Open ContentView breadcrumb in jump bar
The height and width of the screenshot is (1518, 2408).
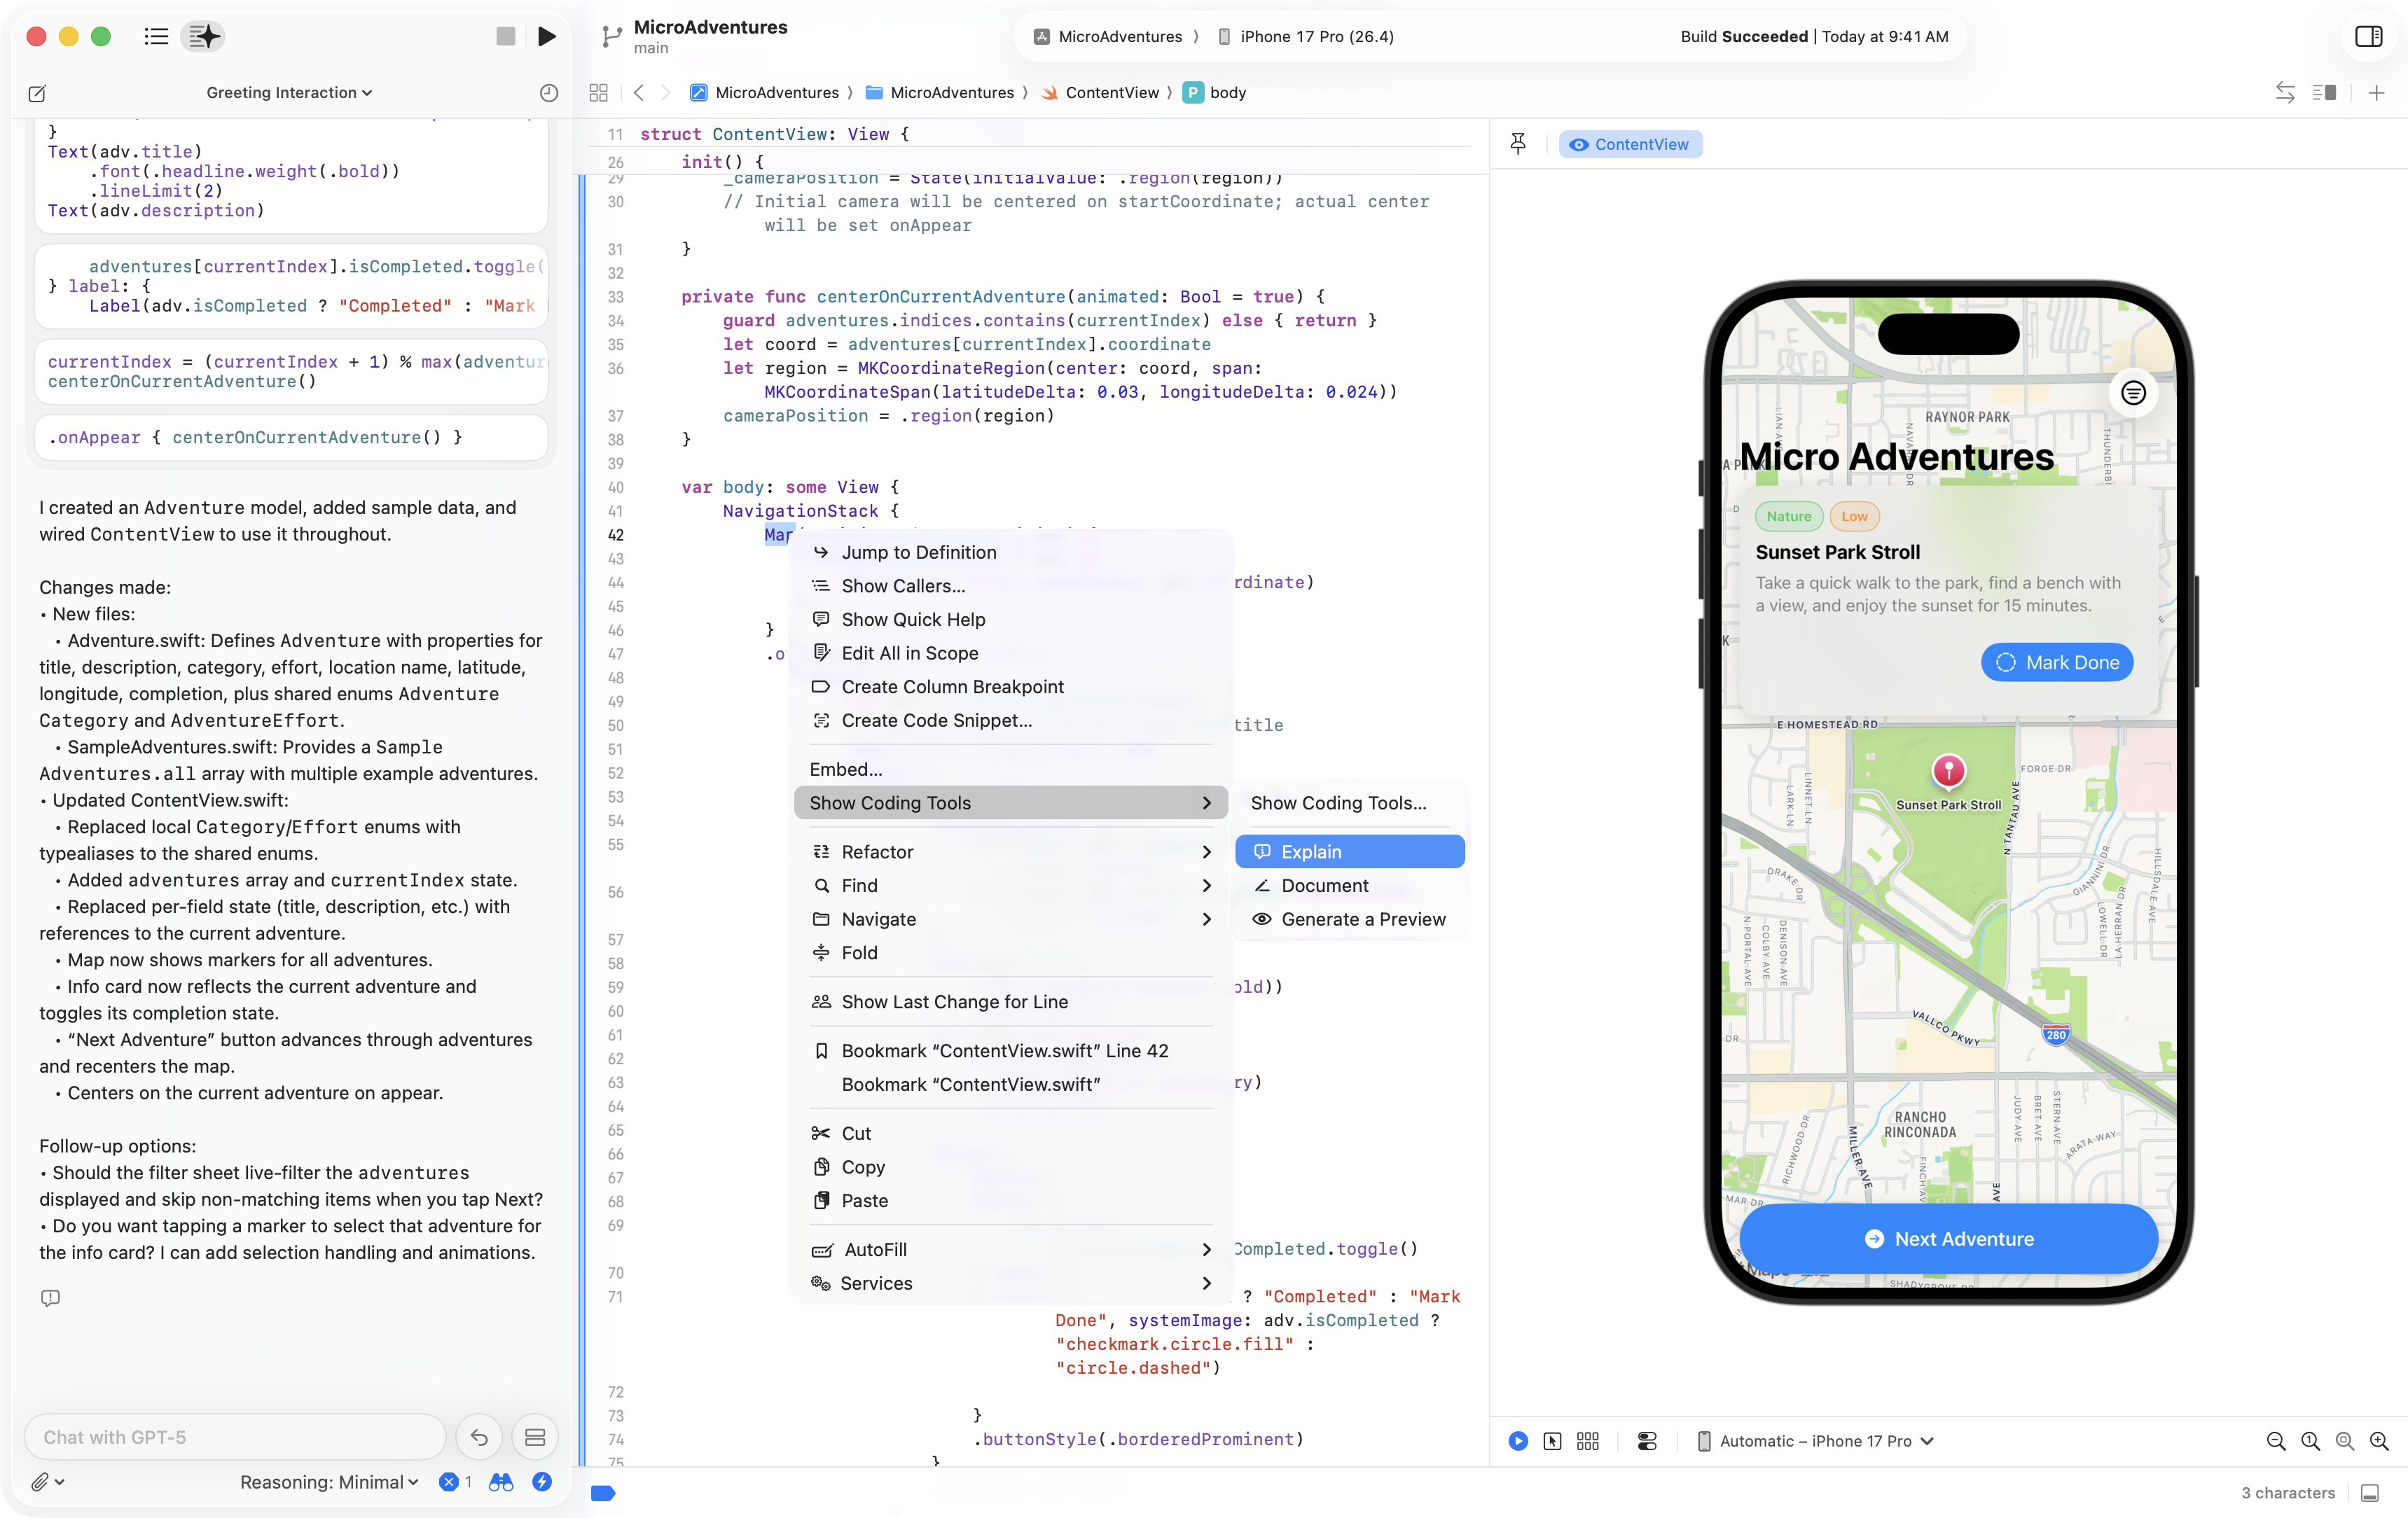tap(1100, 93)
